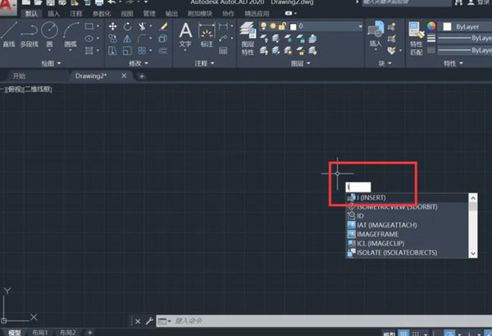Switch to the 开始 document tab

point(16,76)
